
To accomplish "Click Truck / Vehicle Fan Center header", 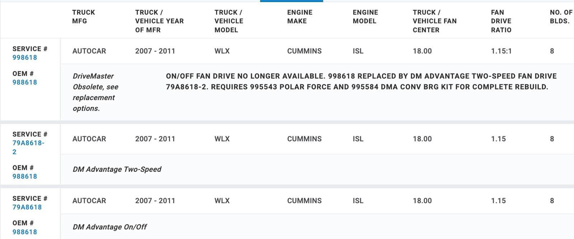I will [x=435, y=21].
